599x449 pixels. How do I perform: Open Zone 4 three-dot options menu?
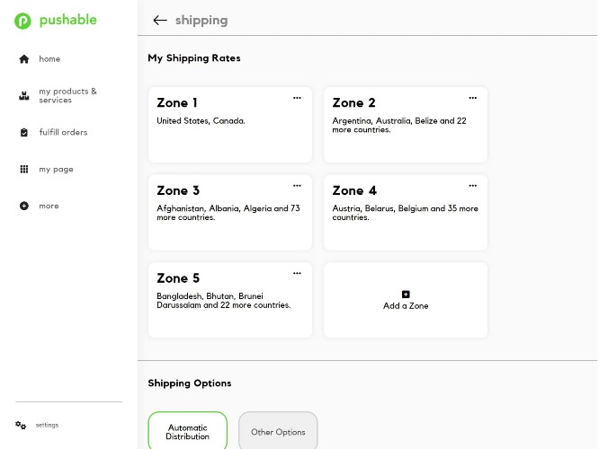tap(472, 186)
